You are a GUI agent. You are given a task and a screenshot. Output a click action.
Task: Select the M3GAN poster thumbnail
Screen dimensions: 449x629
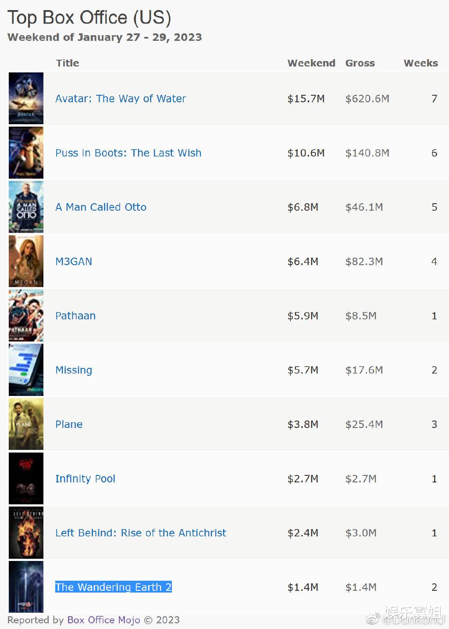(x=26, y=261)
